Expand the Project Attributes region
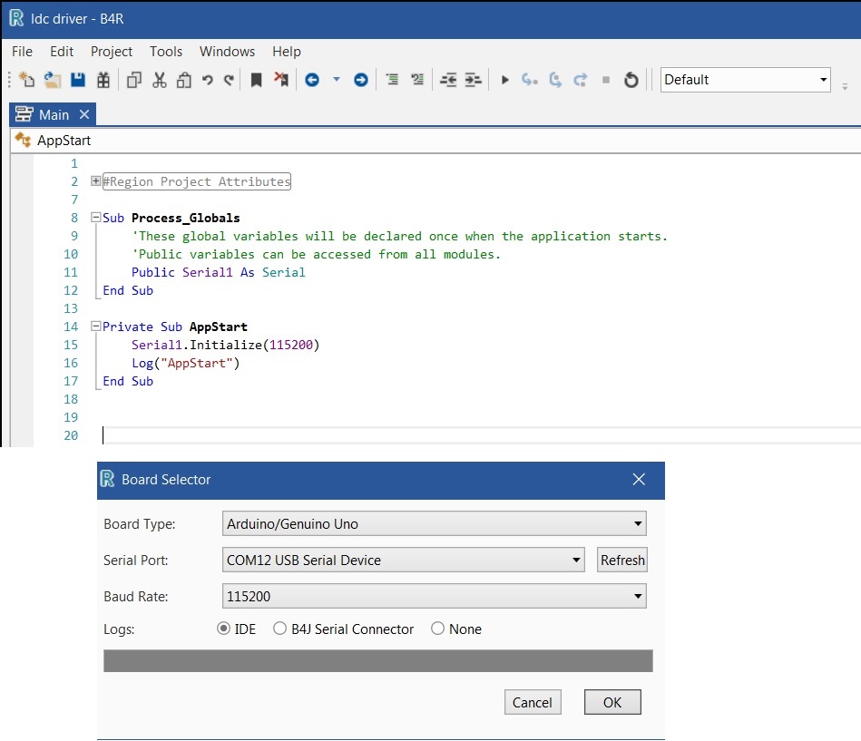Screen dimensions: 861x741 (x=96, y=181)
